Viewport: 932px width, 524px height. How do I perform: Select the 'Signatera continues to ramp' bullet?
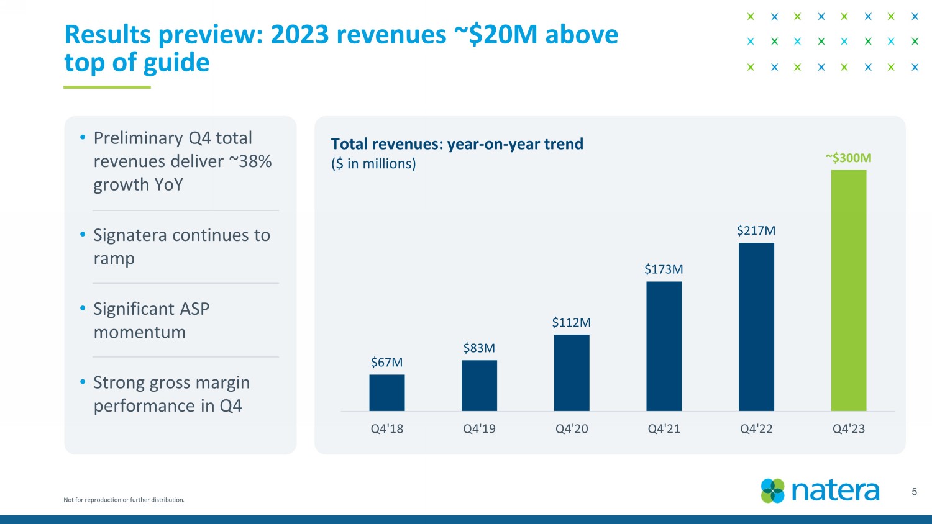coord(181,246)
